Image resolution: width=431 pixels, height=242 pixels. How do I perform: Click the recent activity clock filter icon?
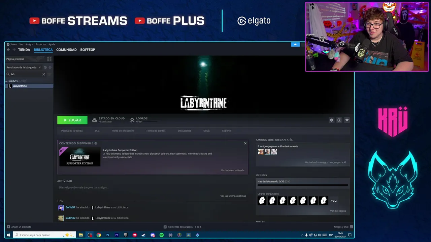[45, 67]
